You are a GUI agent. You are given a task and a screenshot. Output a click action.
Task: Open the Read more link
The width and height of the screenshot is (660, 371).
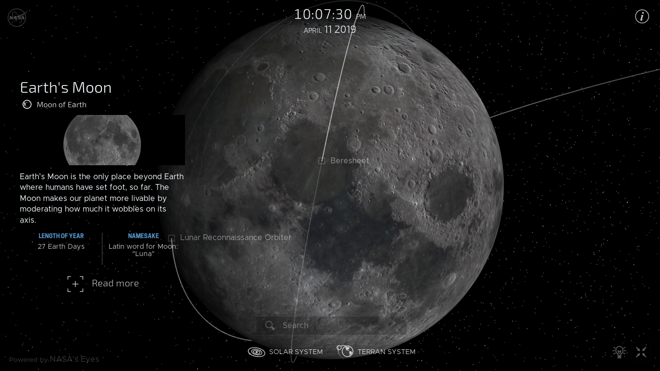coord(115,284)
